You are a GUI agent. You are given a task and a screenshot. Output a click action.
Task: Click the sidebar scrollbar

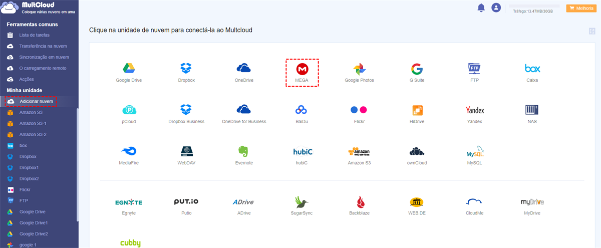click(x=77, y=164)
